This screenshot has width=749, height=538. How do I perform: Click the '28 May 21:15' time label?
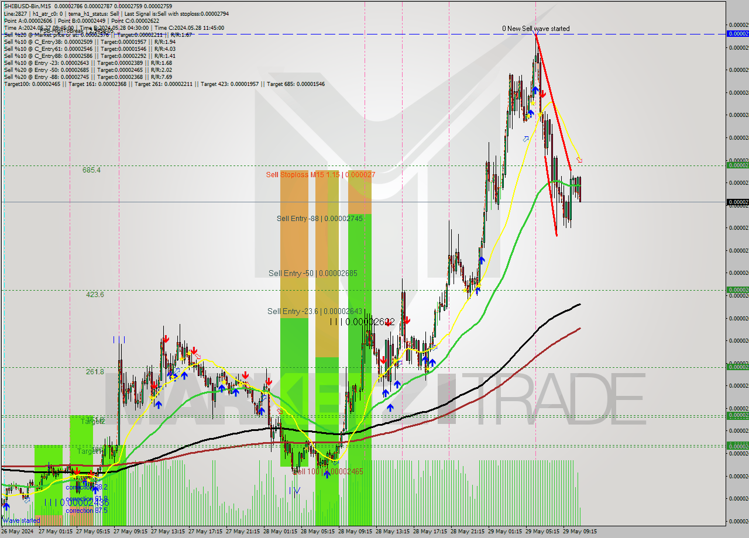click(467, 532)
